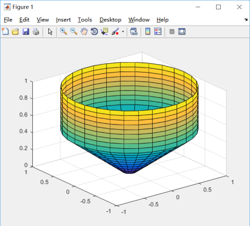The image size is (250, 226).
Task: Click the z-axis tick label 0.6
Action: click(23, 115)
